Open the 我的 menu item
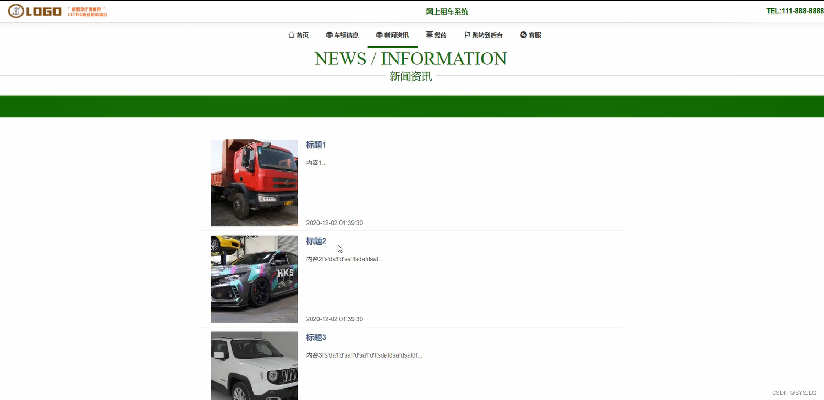Viewport: 824px width, 400px height. click(436, 35)
